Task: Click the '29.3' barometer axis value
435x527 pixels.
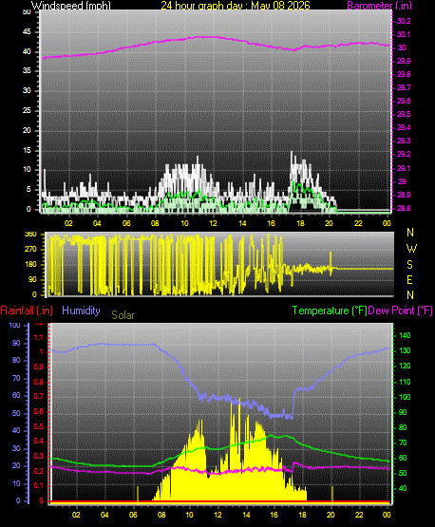Action: pos(404,141)
